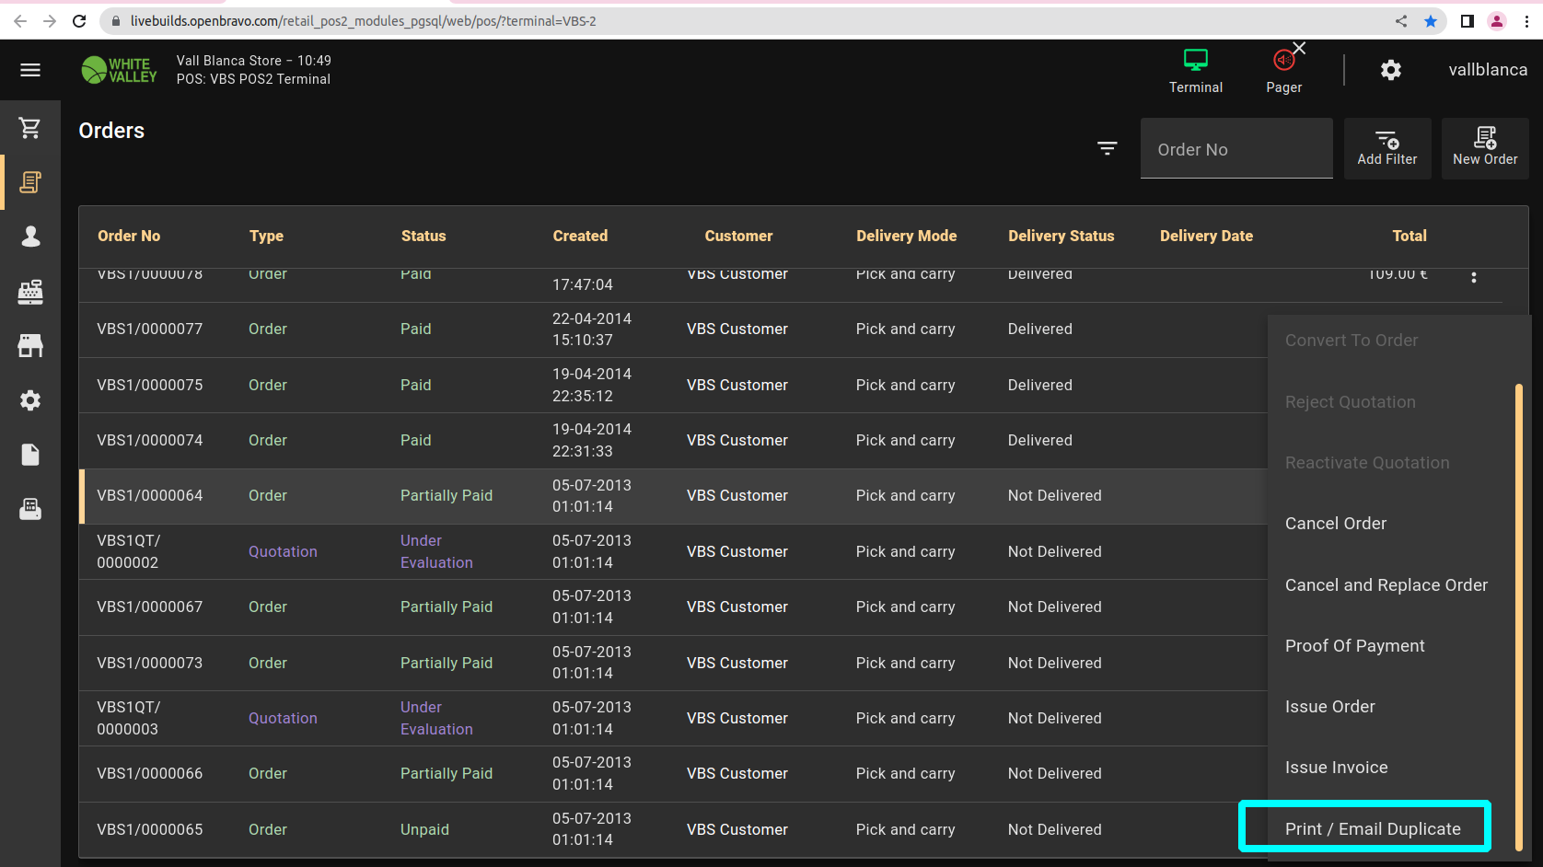
Task: Select Cancel and Replace Order
Action: [1386, 584]
